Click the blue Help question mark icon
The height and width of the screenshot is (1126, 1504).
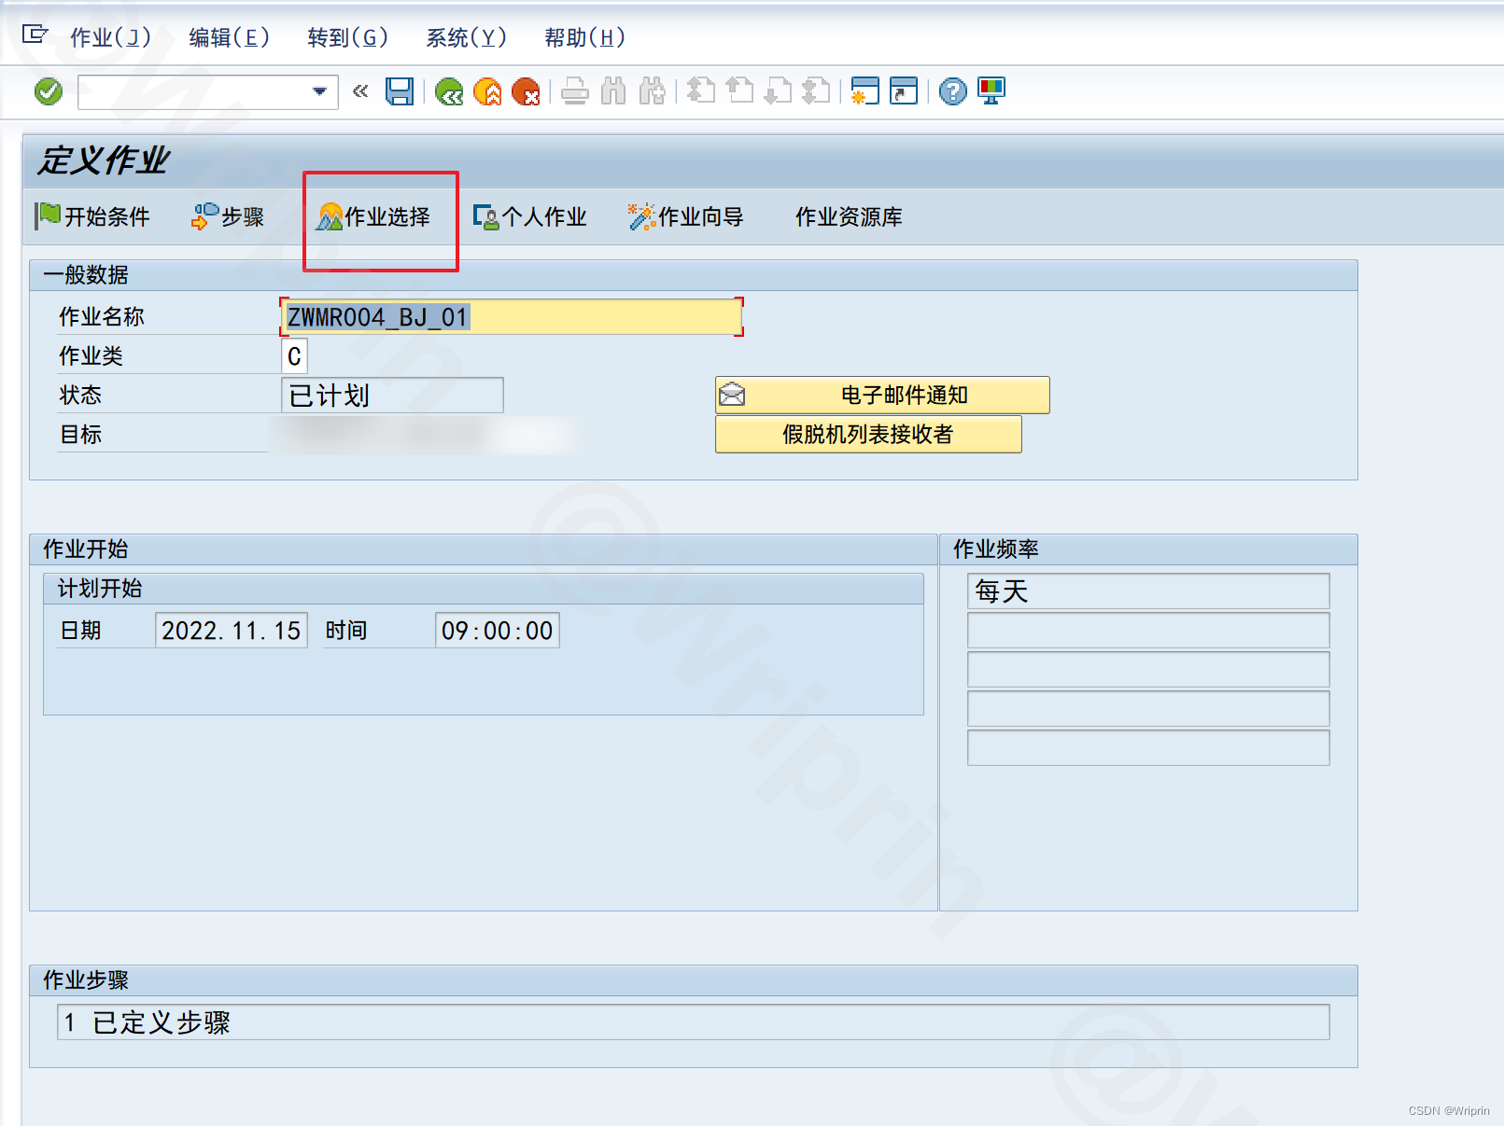[953, 91]
